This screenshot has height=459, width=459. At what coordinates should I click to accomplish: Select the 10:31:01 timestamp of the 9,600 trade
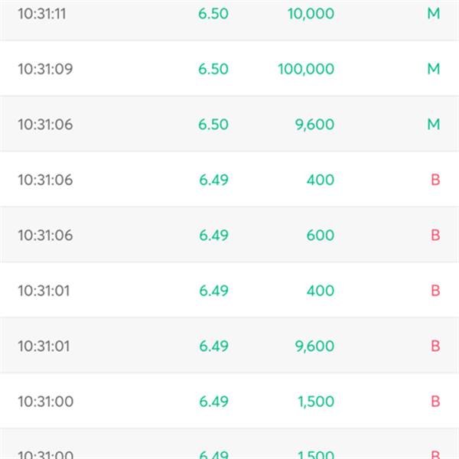[44, 346]
